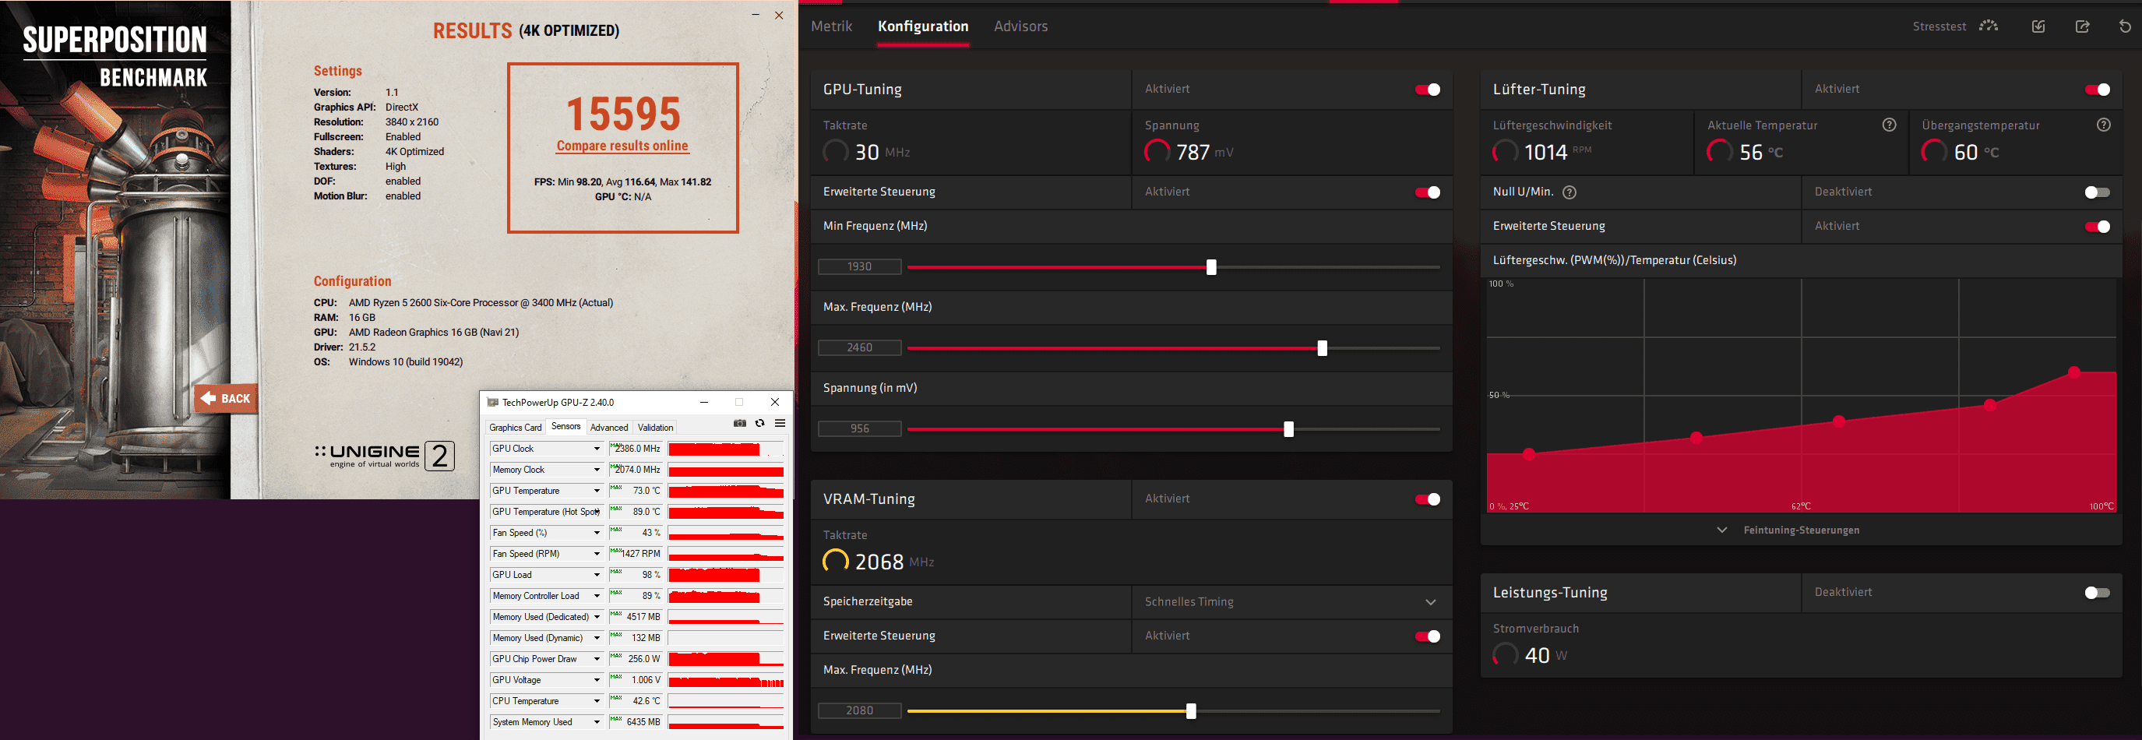This screenshot has width=2142, height=740.
Task: Open help for Übergangstemperatur
Action: (x=2104, y=125)
